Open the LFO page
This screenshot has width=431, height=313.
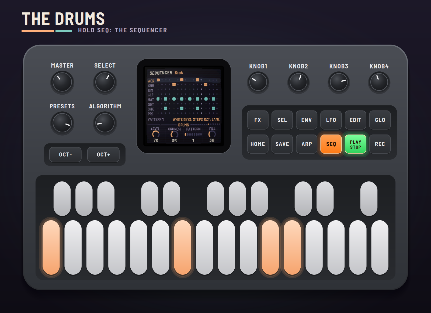(331, 120)
